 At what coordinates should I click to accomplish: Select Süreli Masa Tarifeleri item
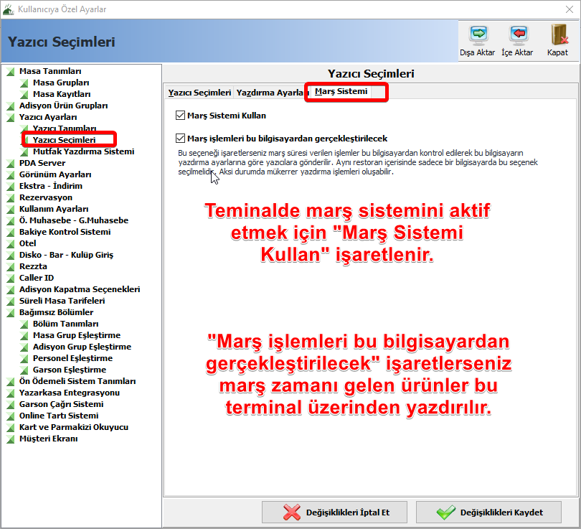click(62, 301)
